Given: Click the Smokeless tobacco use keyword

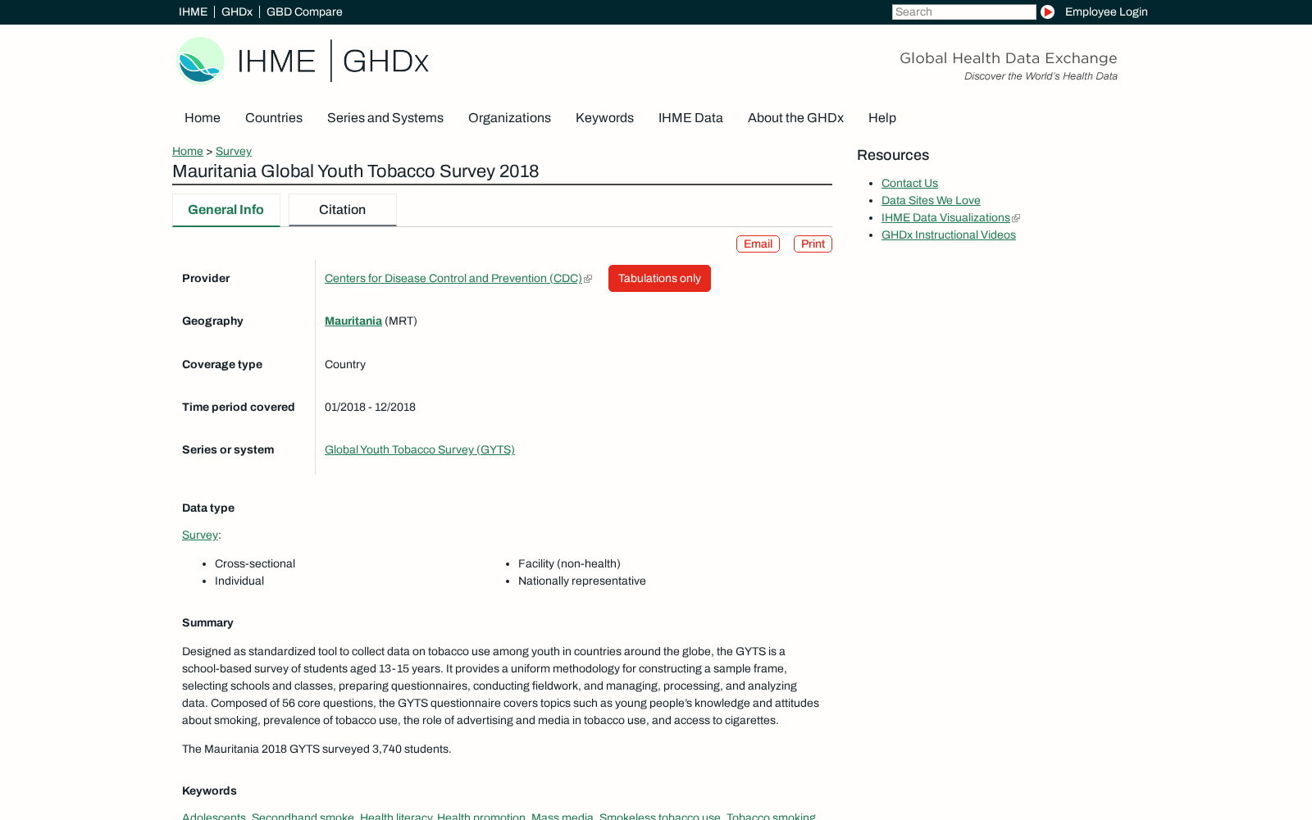Looking at the screenshot, I should click(x=660, y=816).
